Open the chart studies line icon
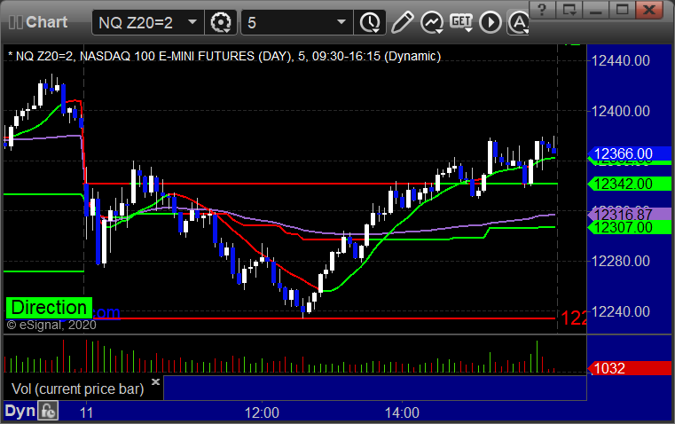675x424 pixels. 432,22
